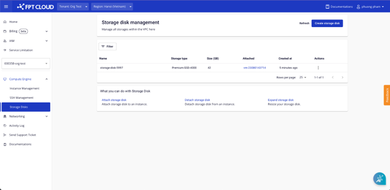Click Detach storage disk link
Viewport: 390px width, 190px height.
197,100
